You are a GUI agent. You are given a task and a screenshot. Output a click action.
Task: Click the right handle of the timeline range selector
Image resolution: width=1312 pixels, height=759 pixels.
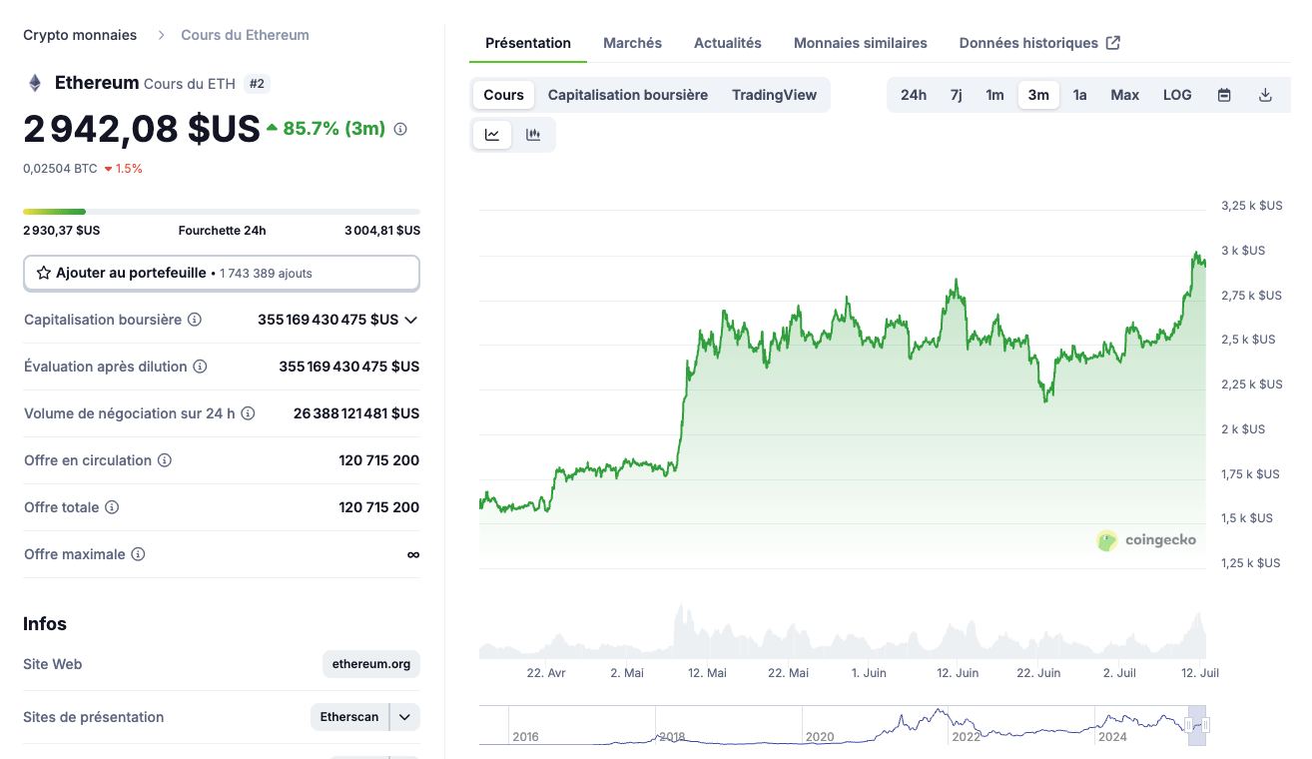(1205, 725)
